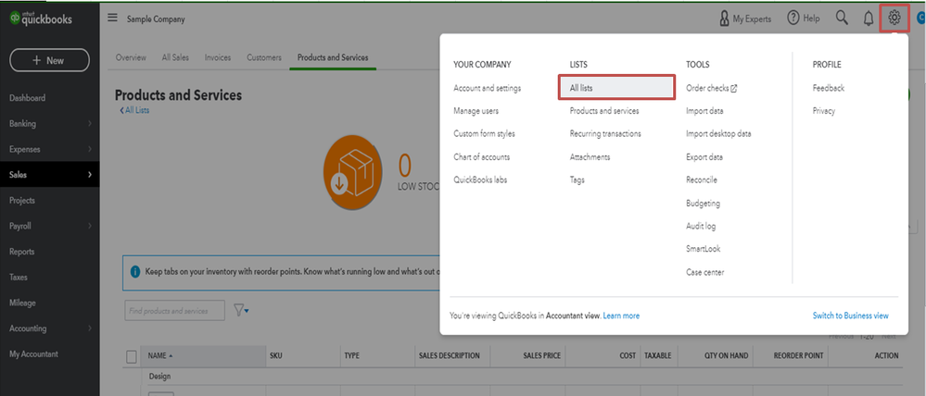Click the settings gear icon

[894, 19]
